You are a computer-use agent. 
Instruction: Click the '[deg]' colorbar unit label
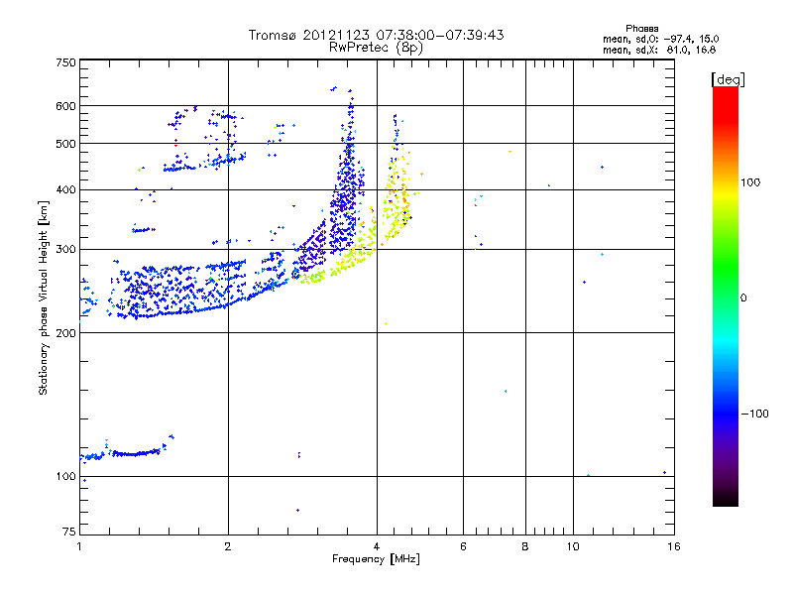[x=728, y=80]
